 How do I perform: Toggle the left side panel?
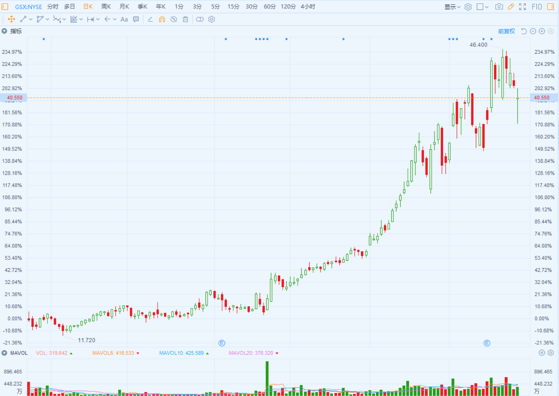coord(5,7)
